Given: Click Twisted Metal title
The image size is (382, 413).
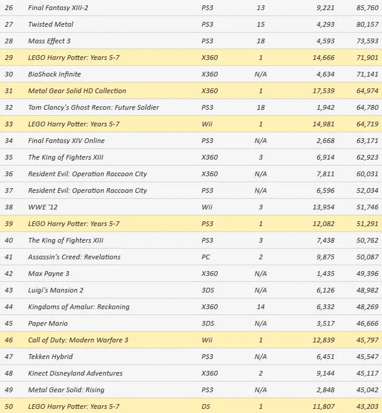Looking at the screenshot, I should [x=52, y=25].
